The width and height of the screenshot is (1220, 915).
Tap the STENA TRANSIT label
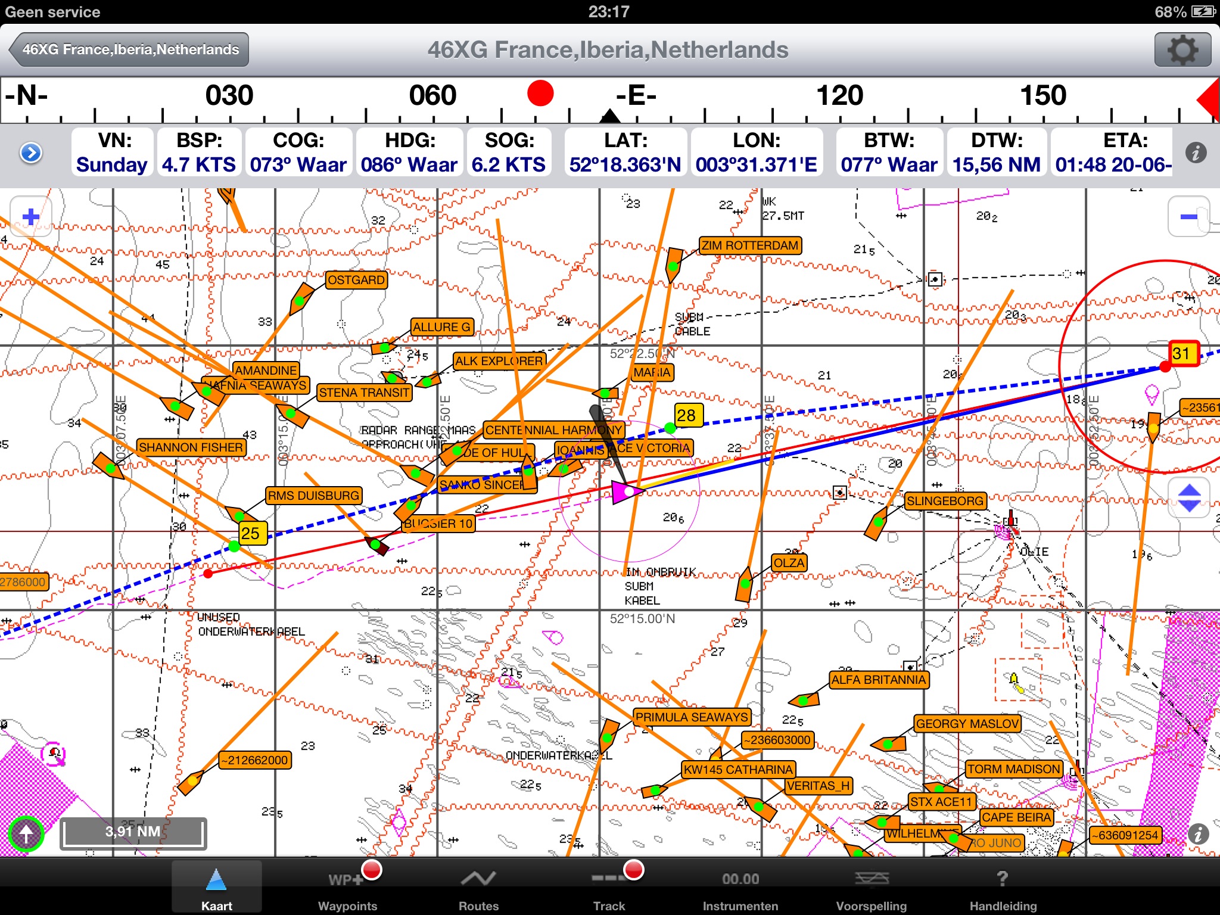[365, 393]
